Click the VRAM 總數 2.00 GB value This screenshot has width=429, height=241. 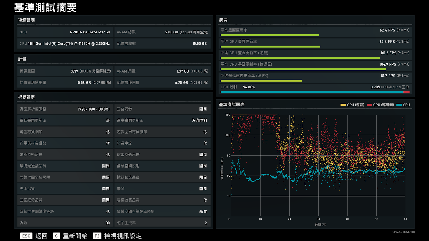coord(172,32)
